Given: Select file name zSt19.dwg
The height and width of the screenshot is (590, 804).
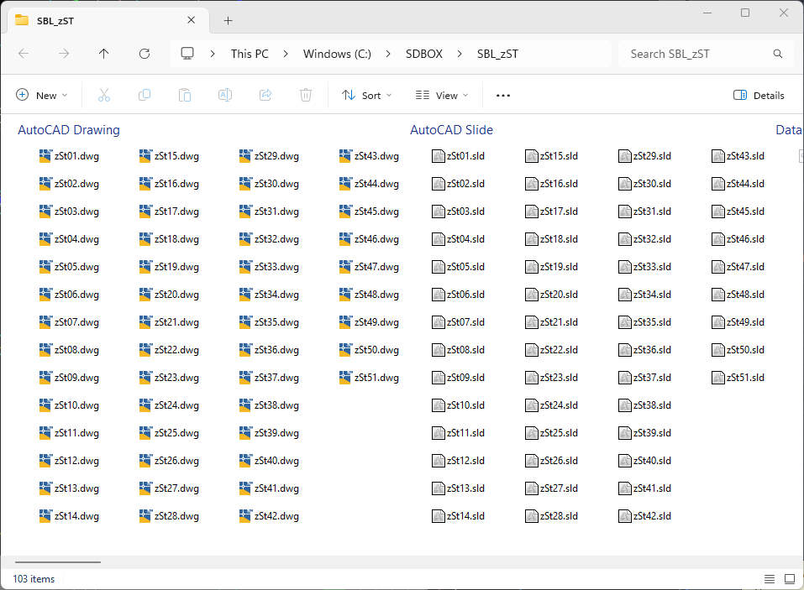Looking at the screenshot, I should coord(176,267).
